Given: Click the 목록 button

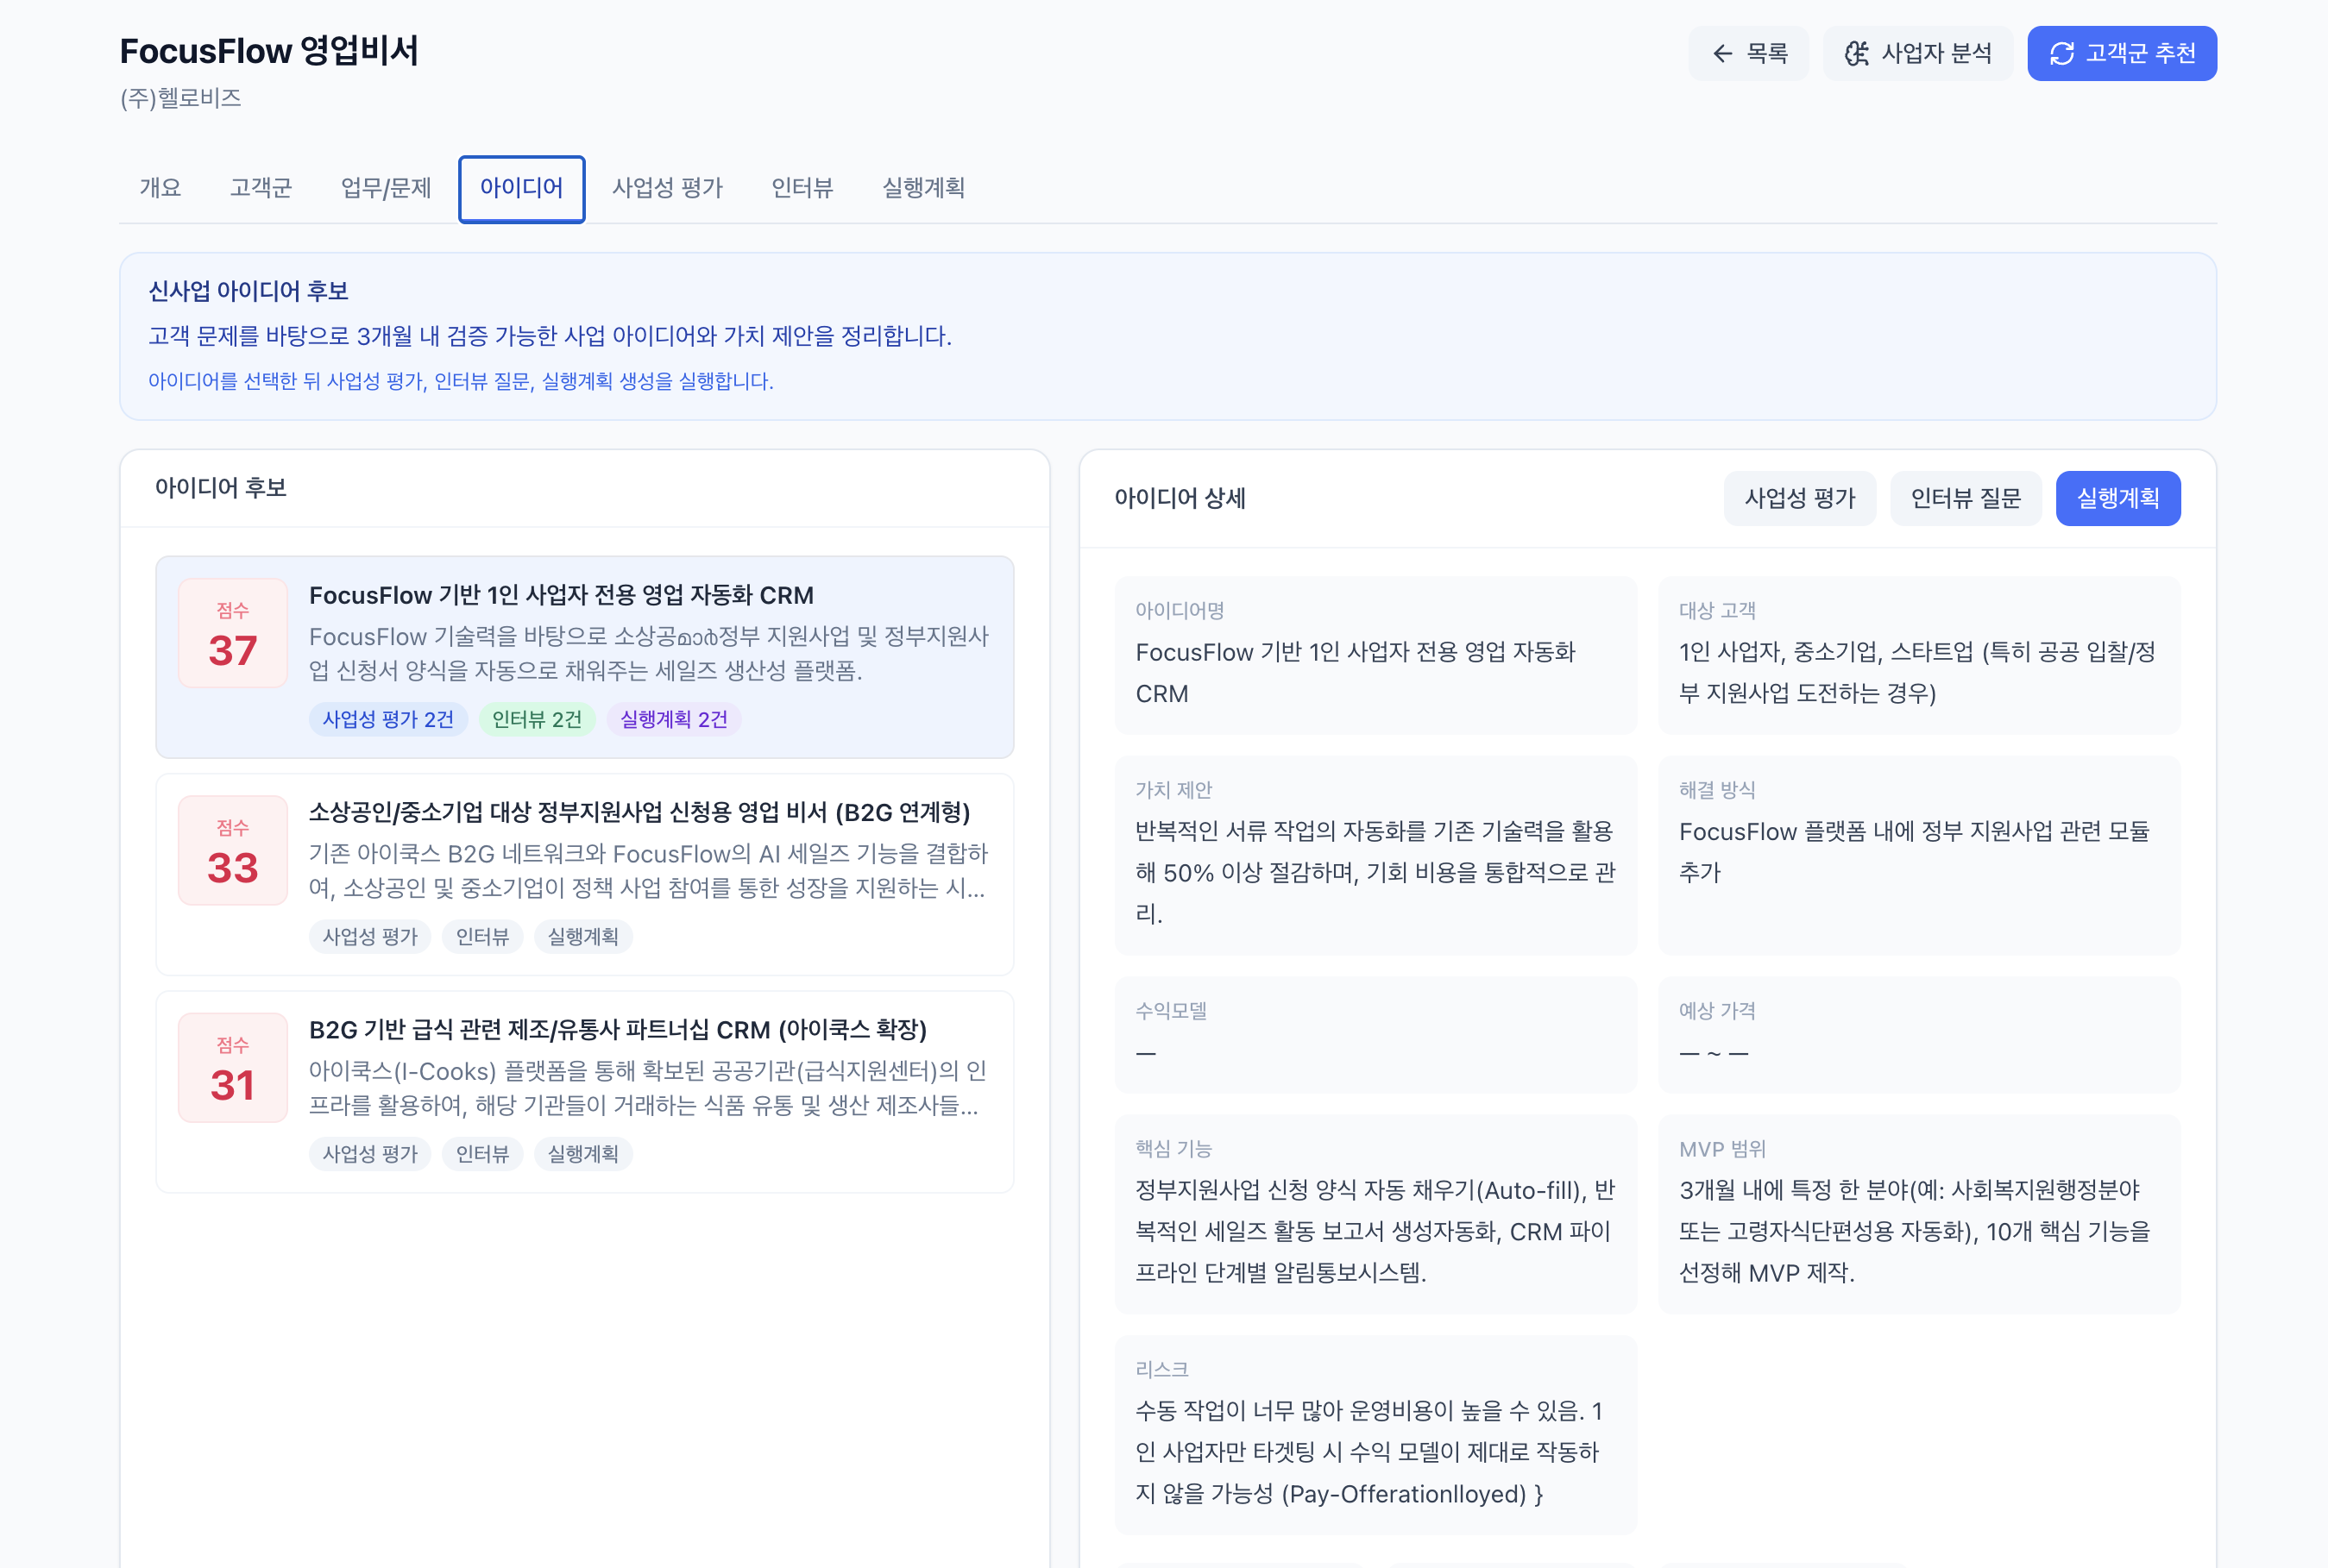Looking at the screenshot, I should click(x=1749, y=54).
